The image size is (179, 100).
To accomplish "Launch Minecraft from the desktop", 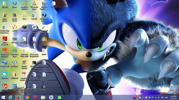I will coord(24,28).
